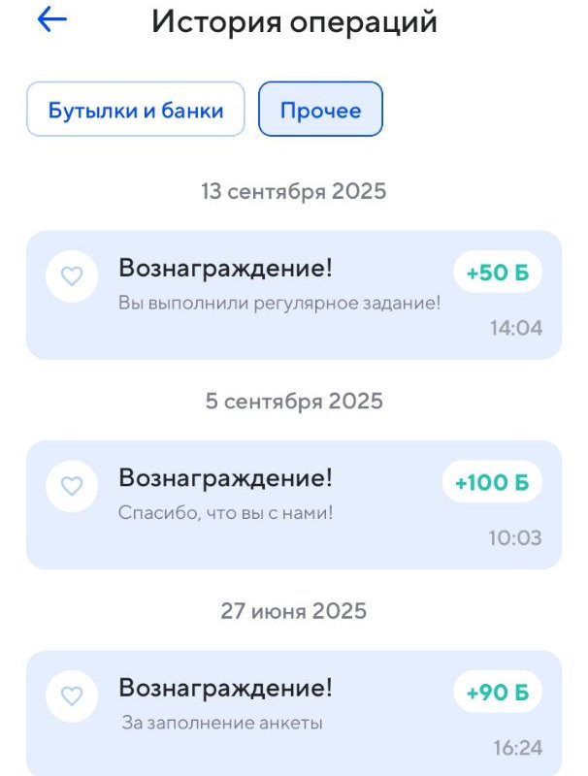Tap the +90 Б points badge
This screenshot has height=776, width=588.
point(498,693)
